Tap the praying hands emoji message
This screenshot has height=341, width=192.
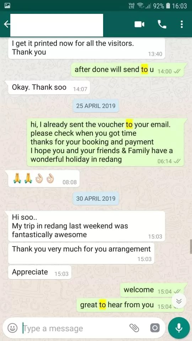tap(44, 179)
